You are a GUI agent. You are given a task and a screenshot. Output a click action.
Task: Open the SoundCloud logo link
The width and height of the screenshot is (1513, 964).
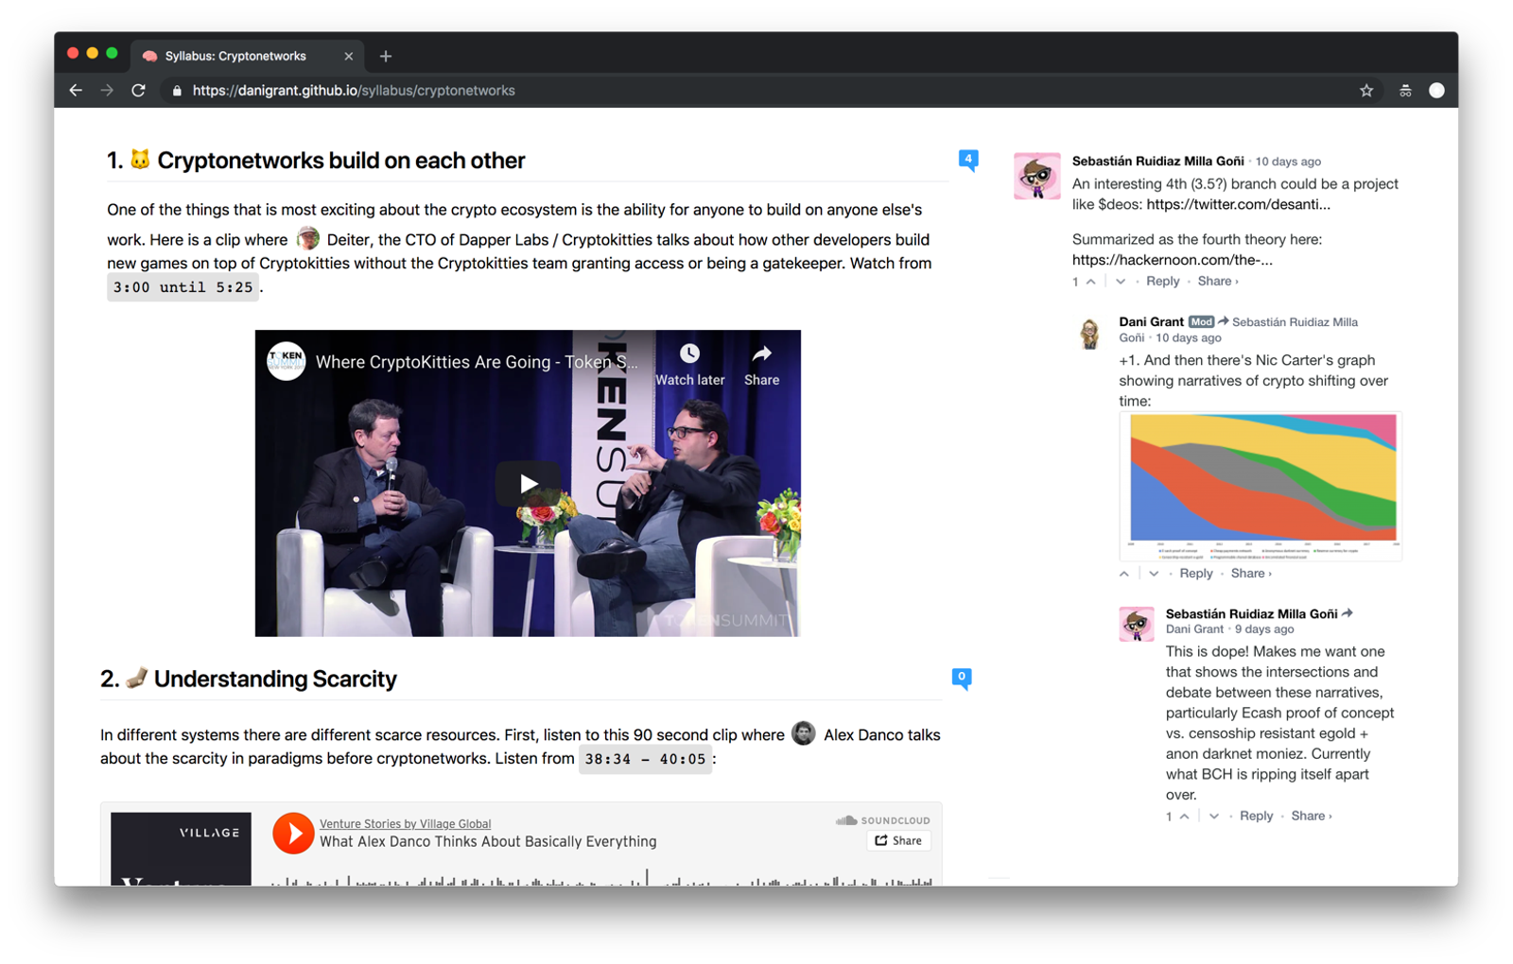(882, 820)
